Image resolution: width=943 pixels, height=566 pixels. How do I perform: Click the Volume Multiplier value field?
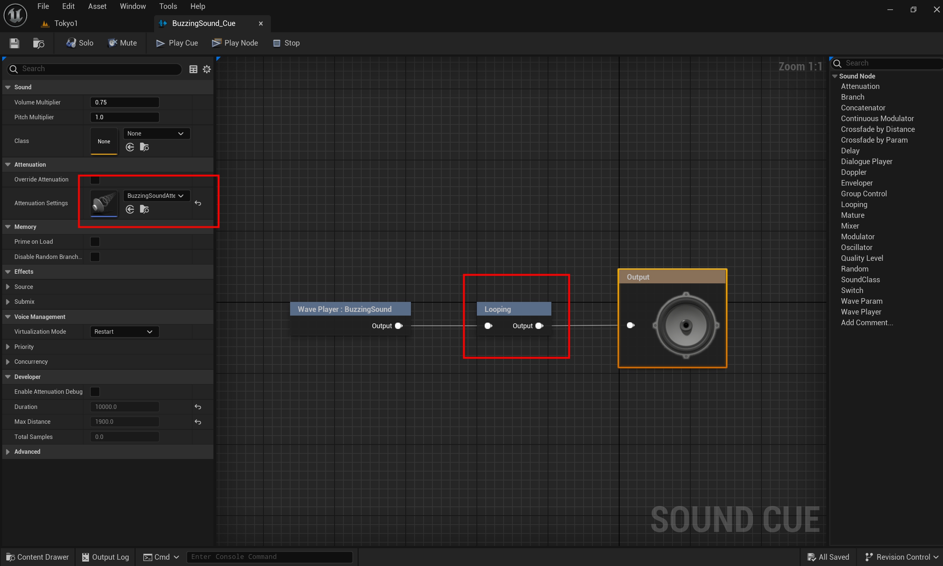[124, 102]
